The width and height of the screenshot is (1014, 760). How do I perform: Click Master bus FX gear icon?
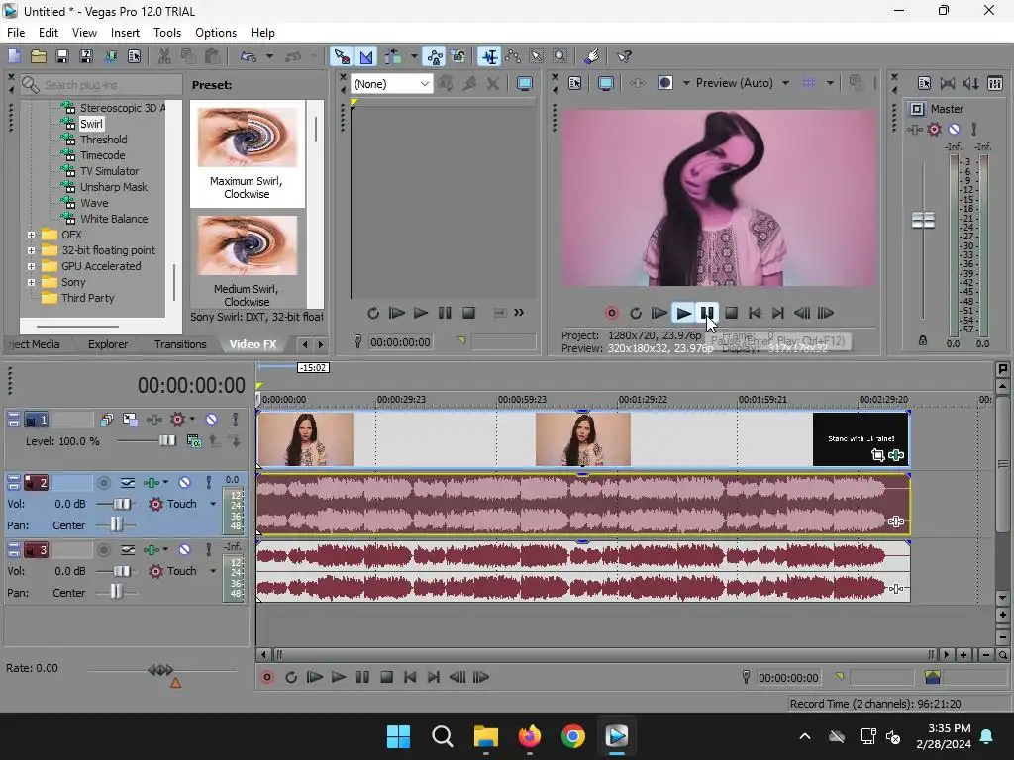click(934, 130)
